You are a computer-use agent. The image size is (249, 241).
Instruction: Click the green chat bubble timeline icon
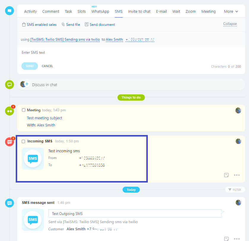[x=9, y=85]
